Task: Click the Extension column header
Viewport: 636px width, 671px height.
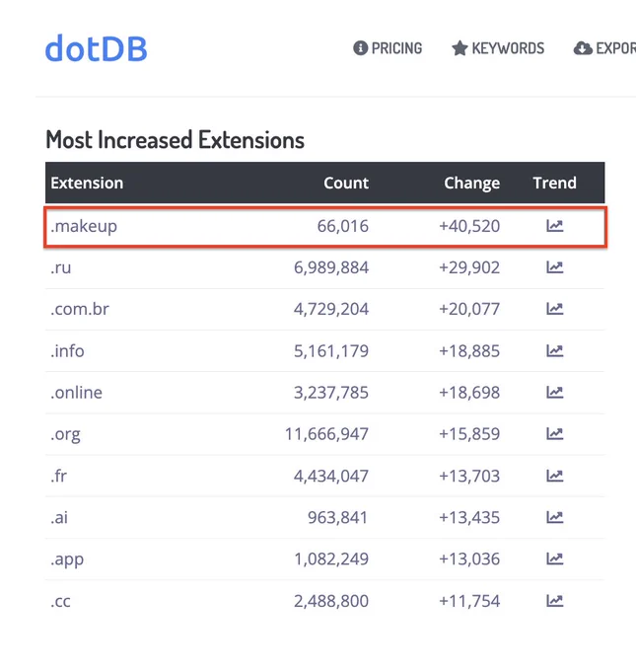Action: (x=87, y=183)
